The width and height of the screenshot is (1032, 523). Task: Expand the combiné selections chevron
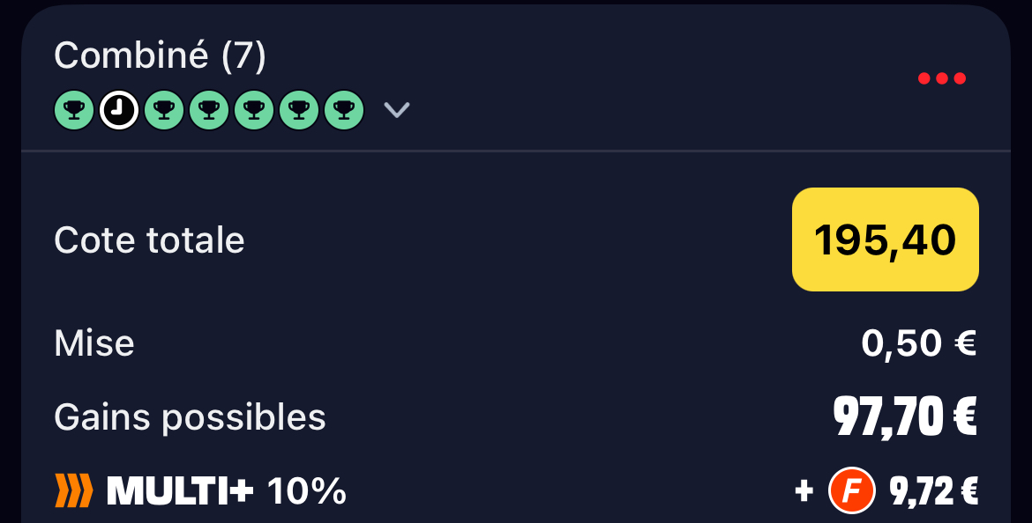[x=397, y=110]
